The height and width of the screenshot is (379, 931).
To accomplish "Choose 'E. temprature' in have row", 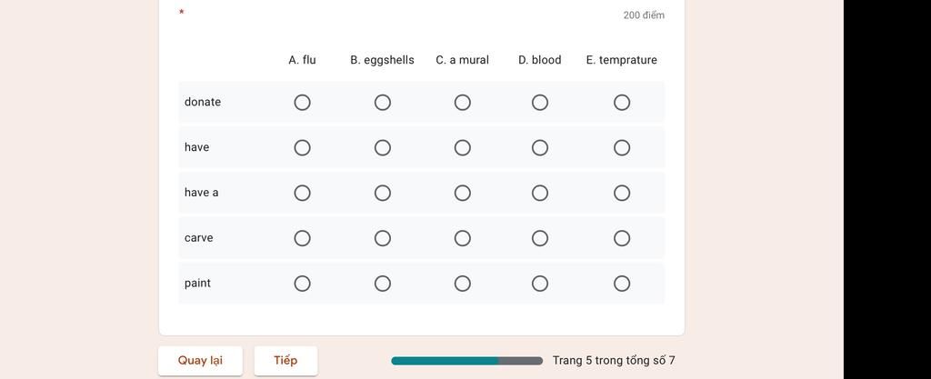I will [x=622, y=148].
